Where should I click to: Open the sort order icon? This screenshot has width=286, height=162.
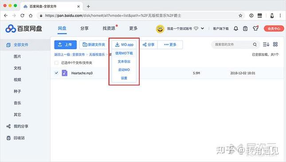[x=266, y=44]
